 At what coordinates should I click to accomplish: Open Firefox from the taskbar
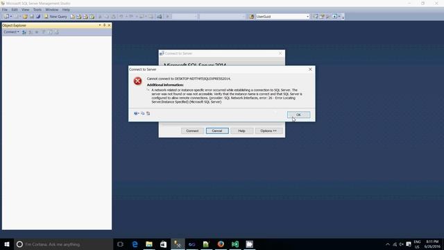[x=221, y=244]
